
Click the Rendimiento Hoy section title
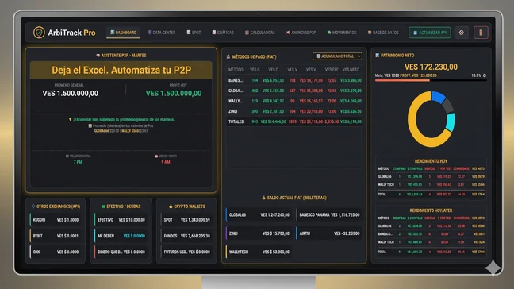click(431, 161)
